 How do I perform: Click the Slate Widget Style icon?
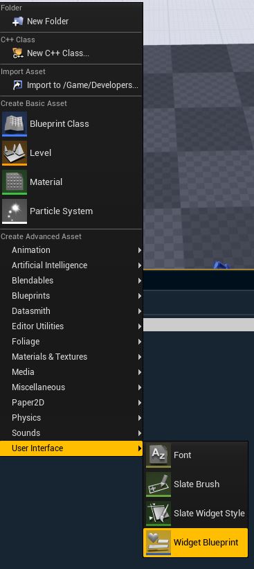point(158,513)
